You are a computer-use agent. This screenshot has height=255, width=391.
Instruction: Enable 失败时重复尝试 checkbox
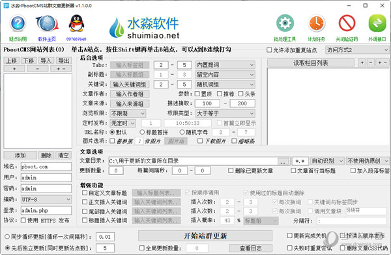290,248
